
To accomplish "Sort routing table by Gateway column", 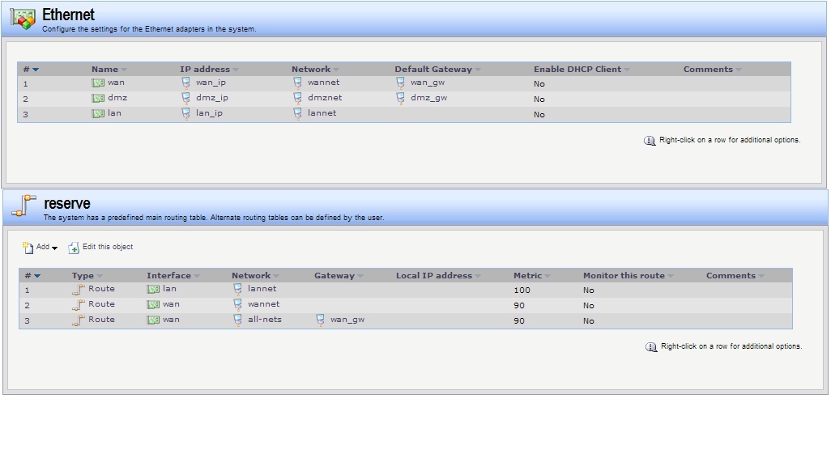I will tap(338, 276).
